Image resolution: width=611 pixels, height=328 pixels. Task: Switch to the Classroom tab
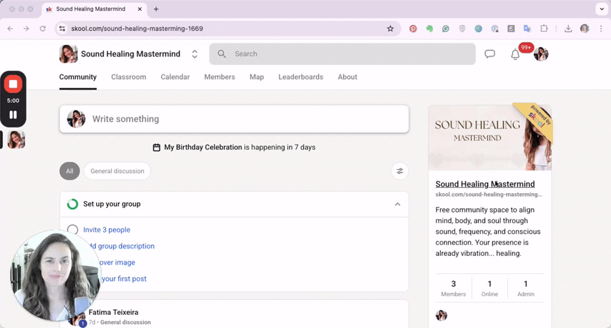pyautogui.click(x=128, y=77)
